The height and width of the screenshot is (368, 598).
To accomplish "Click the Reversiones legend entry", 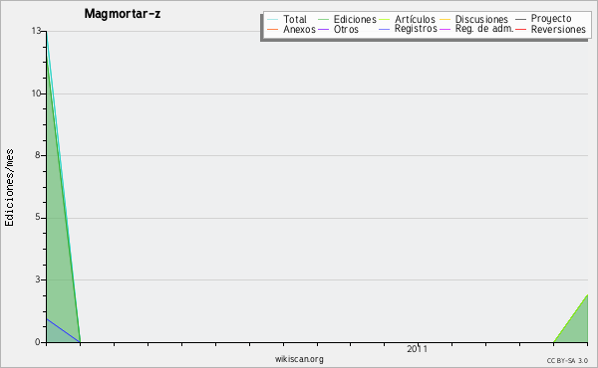I will [550, 29].
